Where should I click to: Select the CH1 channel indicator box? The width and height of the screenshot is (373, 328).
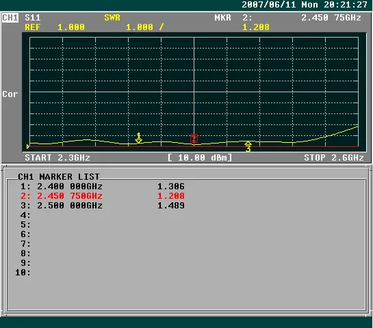click(x=10, y=18)
